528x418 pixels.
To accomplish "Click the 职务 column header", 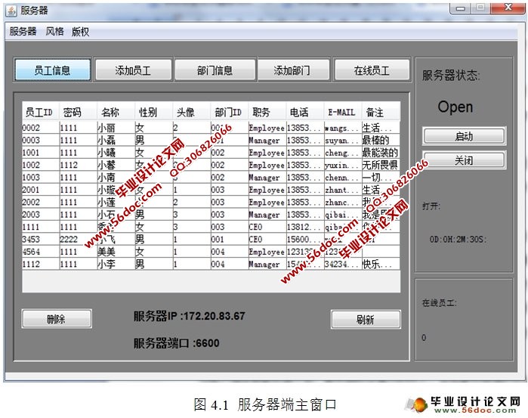I will 267,113.
